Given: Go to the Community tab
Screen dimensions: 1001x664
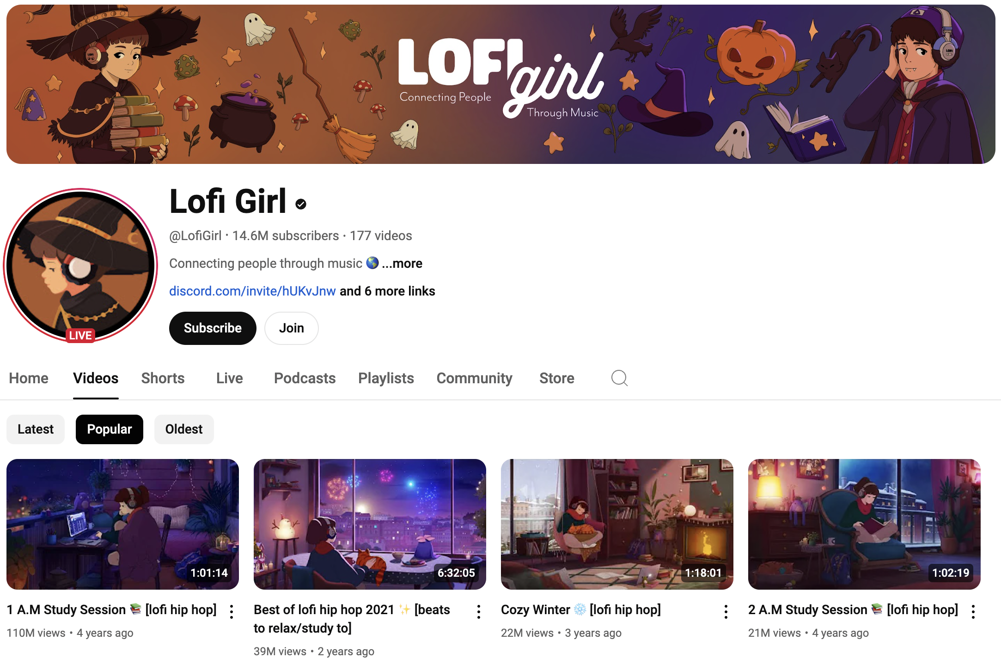Looking at the screenshot, I should [474, 378].
